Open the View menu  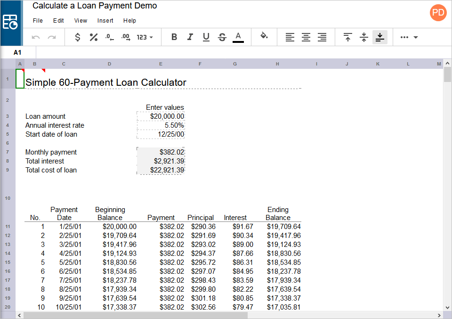point(81,21)
